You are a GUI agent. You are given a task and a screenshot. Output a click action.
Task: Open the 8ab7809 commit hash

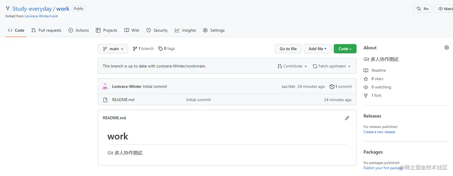coord(288,87)
